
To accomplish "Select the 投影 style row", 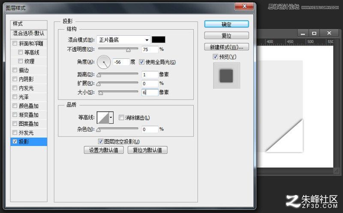I will pos(29,142).
